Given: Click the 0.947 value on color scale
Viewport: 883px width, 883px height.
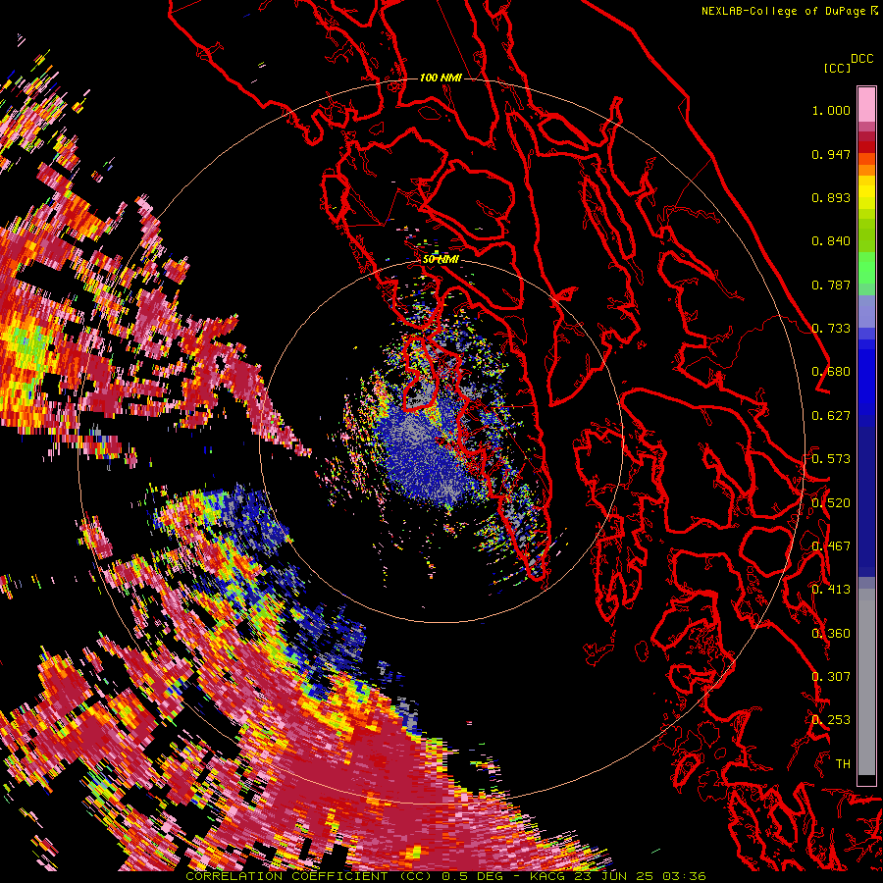Looking at the screenshot, I should tap(831, 154).
